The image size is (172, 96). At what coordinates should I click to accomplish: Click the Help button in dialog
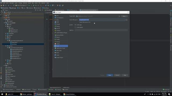click(x=125, y=75)
